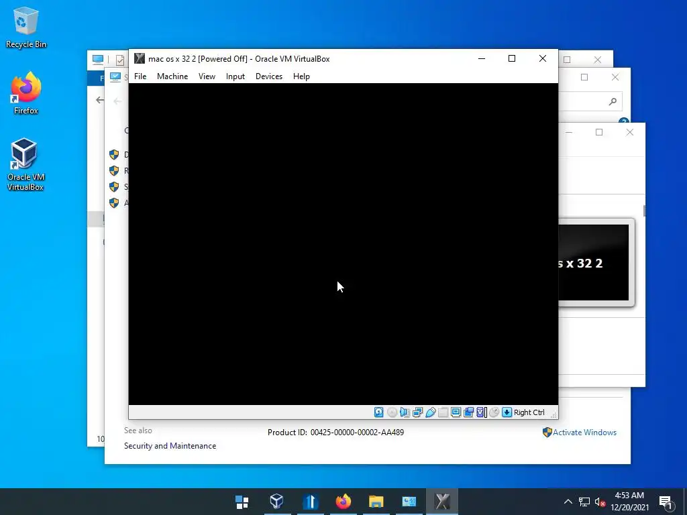687x515 pixels.
Task: Click the muted volume tray icon
Action: click(600, 502)
